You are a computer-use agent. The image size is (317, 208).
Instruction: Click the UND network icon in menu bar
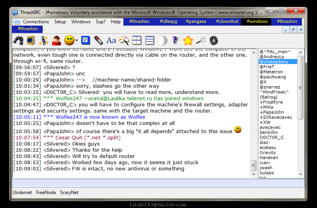point(17,22)
